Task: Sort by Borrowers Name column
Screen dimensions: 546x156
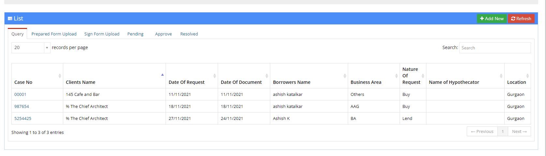Action: [x=345, y=76]
